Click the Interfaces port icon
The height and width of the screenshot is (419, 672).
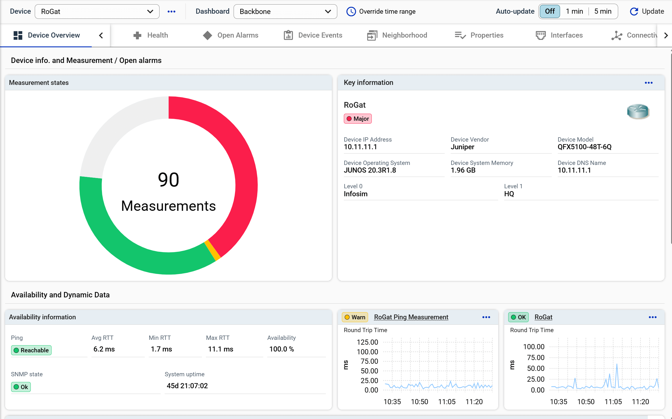(540, 35)
